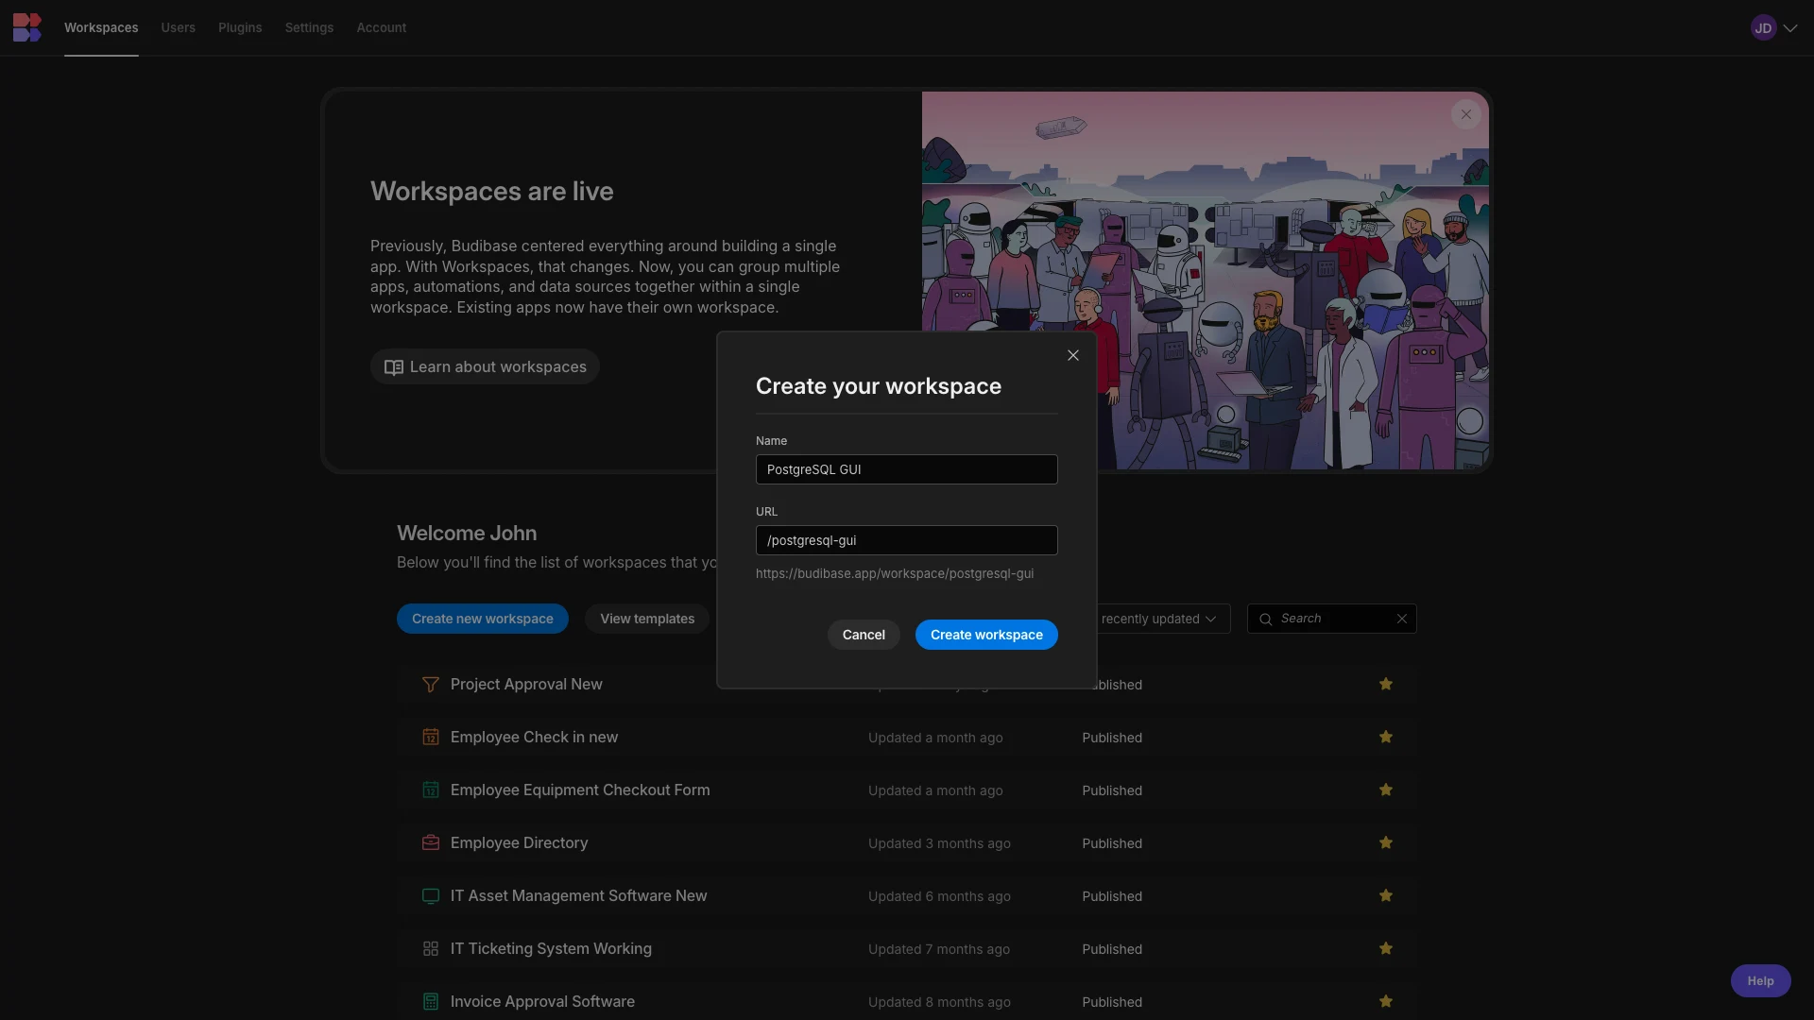Click the Create workspace button

tap(986, 635)
